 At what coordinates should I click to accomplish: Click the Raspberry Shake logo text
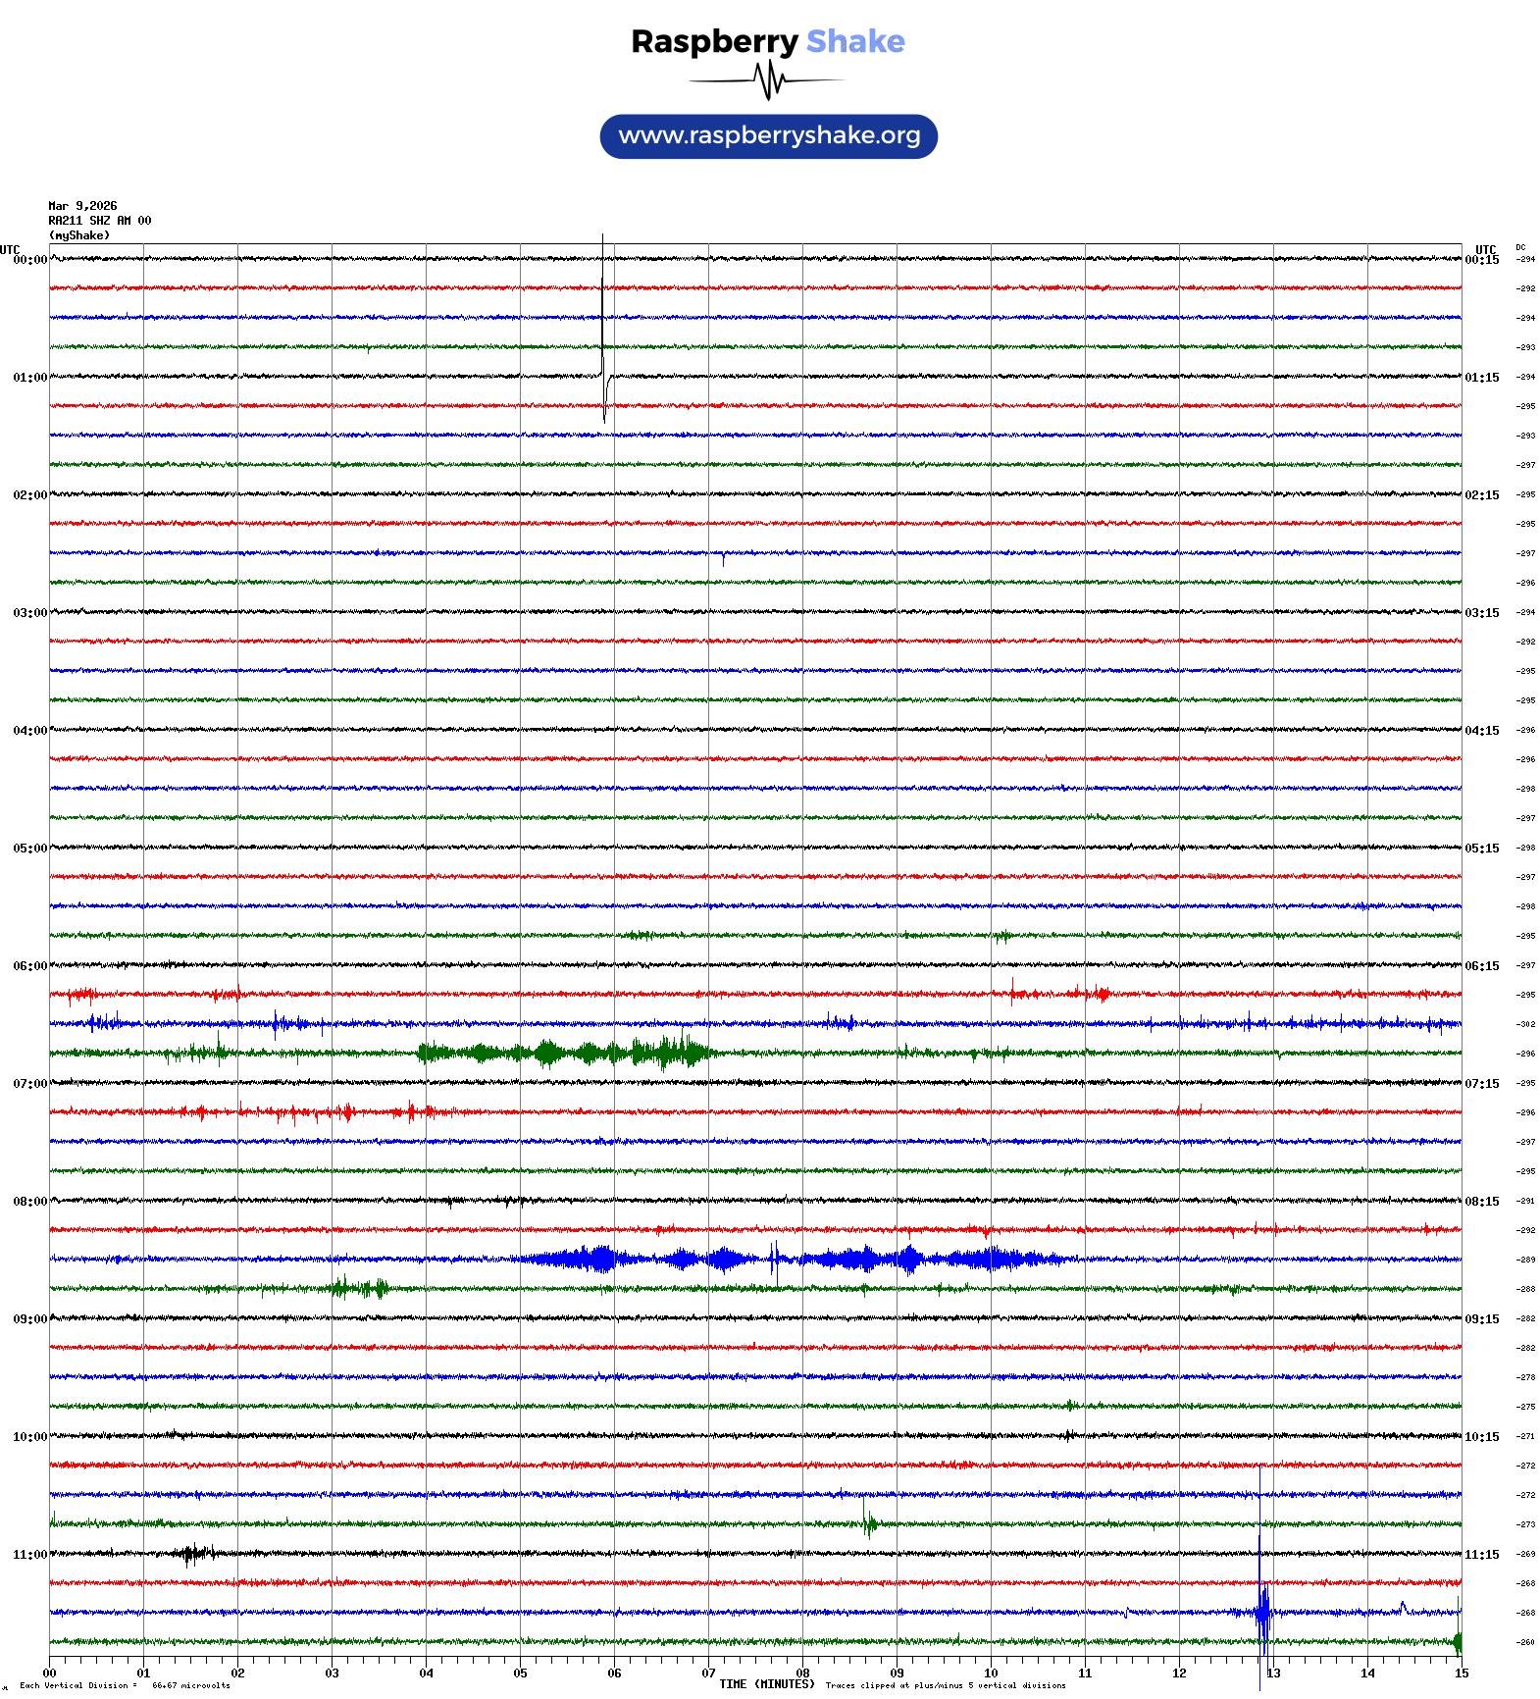[767, 41]
